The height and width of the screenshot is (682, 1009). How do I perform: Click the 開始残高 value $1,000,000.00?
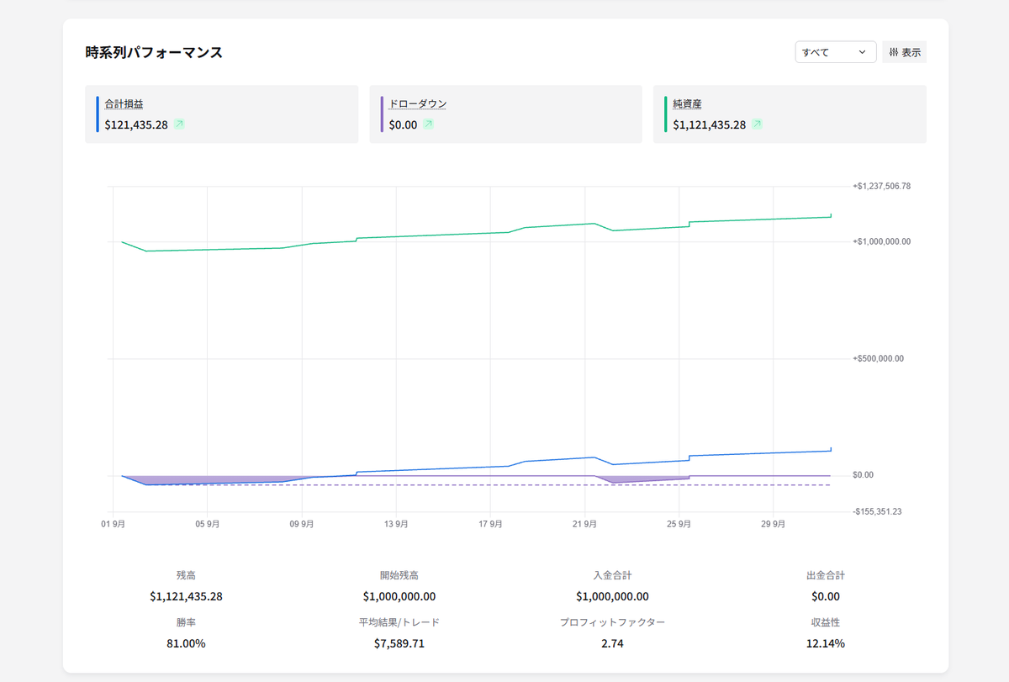point(399,596)
